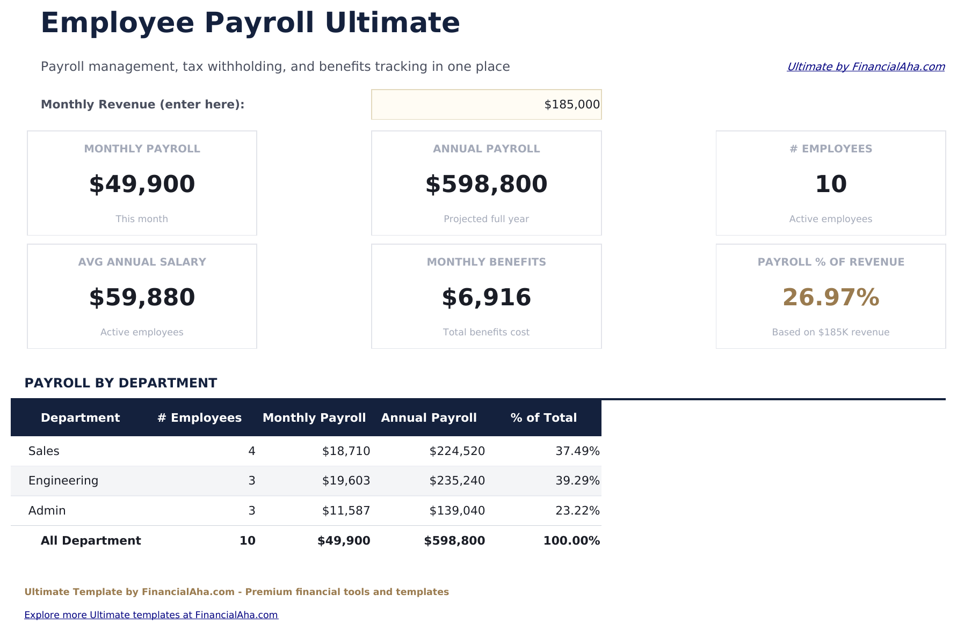957x631 pixels.
Task: Click the Employee Payroll Ultimate title
Action: [251, 23]
